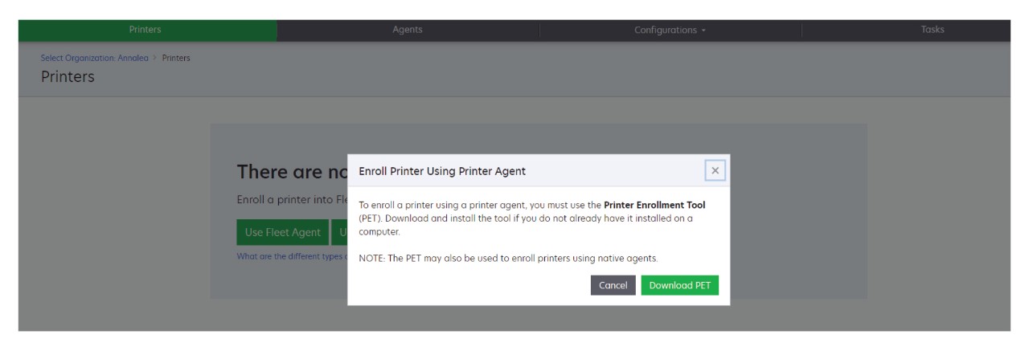This screenshot has width=1029, height=351.
Task: Click the Printers breadcrumb item
Action: (176, 58)
